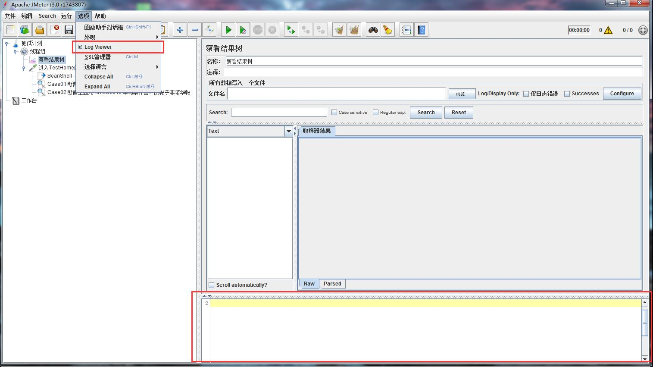
Task: Choose 函数助手对话框 menu item
Action: click(x=118, y=27)
